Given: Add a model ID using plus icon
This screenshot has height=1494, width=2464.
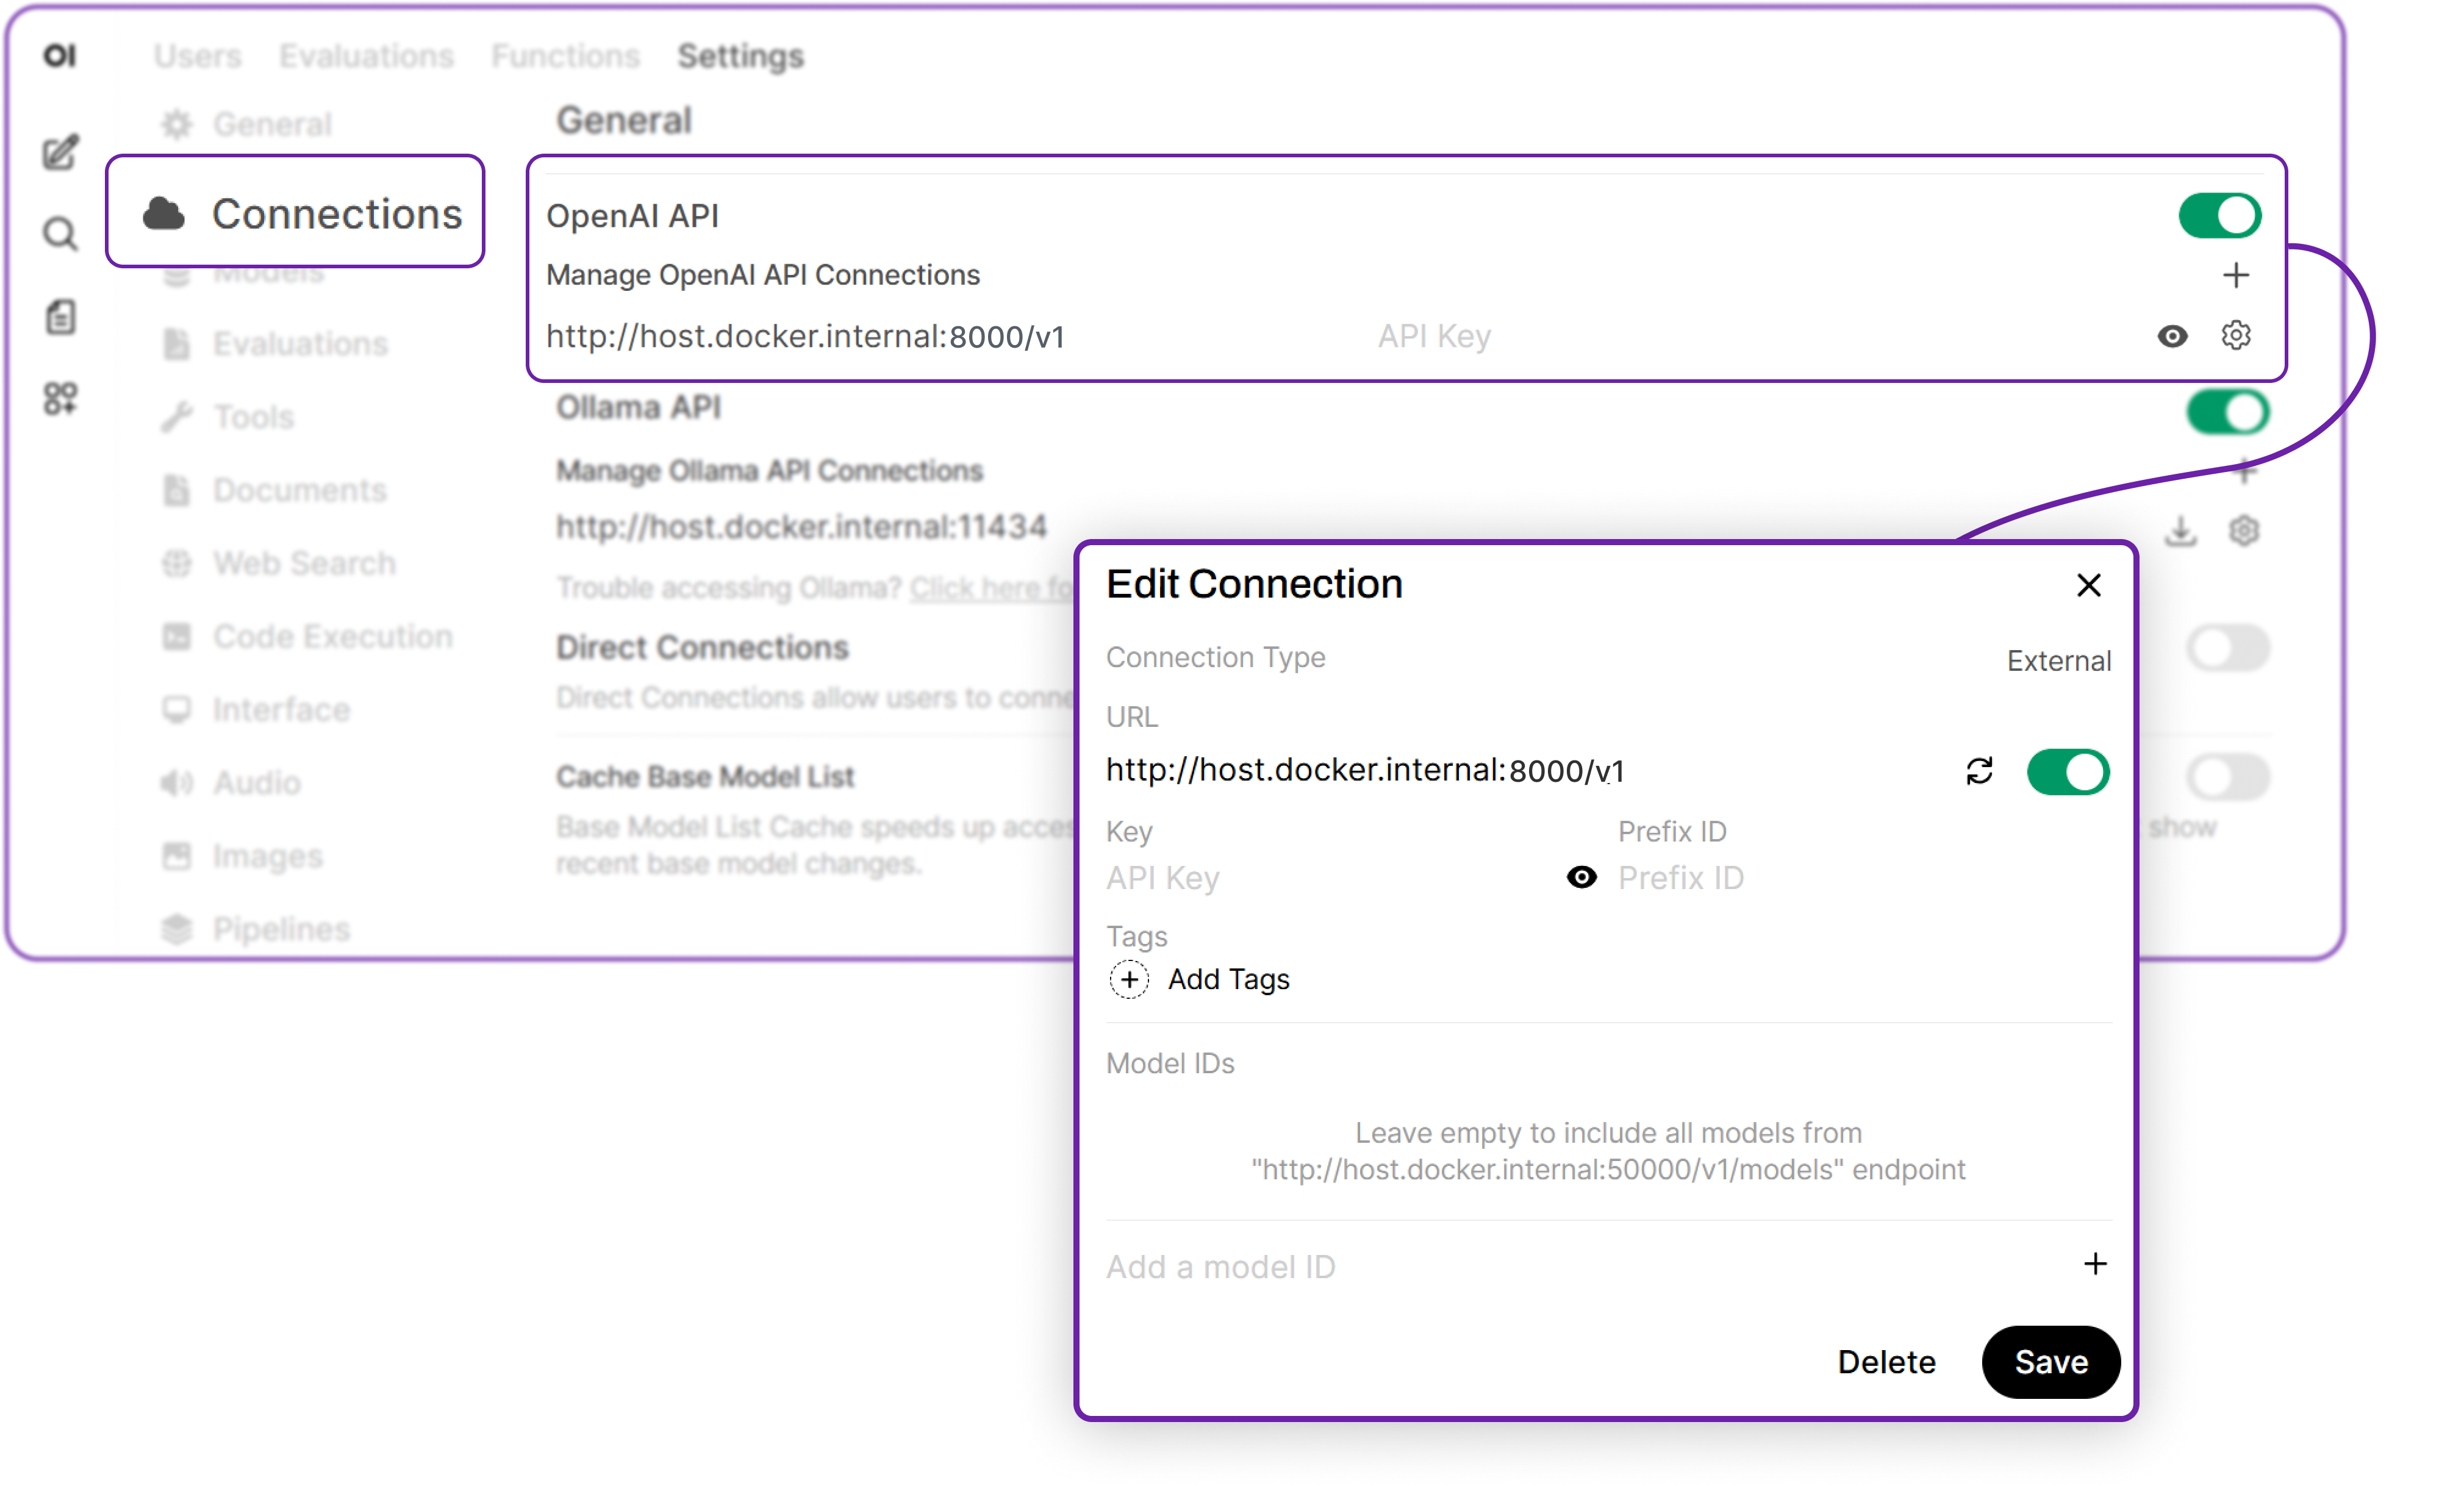Looking at the screenshot, I should coord(2095,1265).
